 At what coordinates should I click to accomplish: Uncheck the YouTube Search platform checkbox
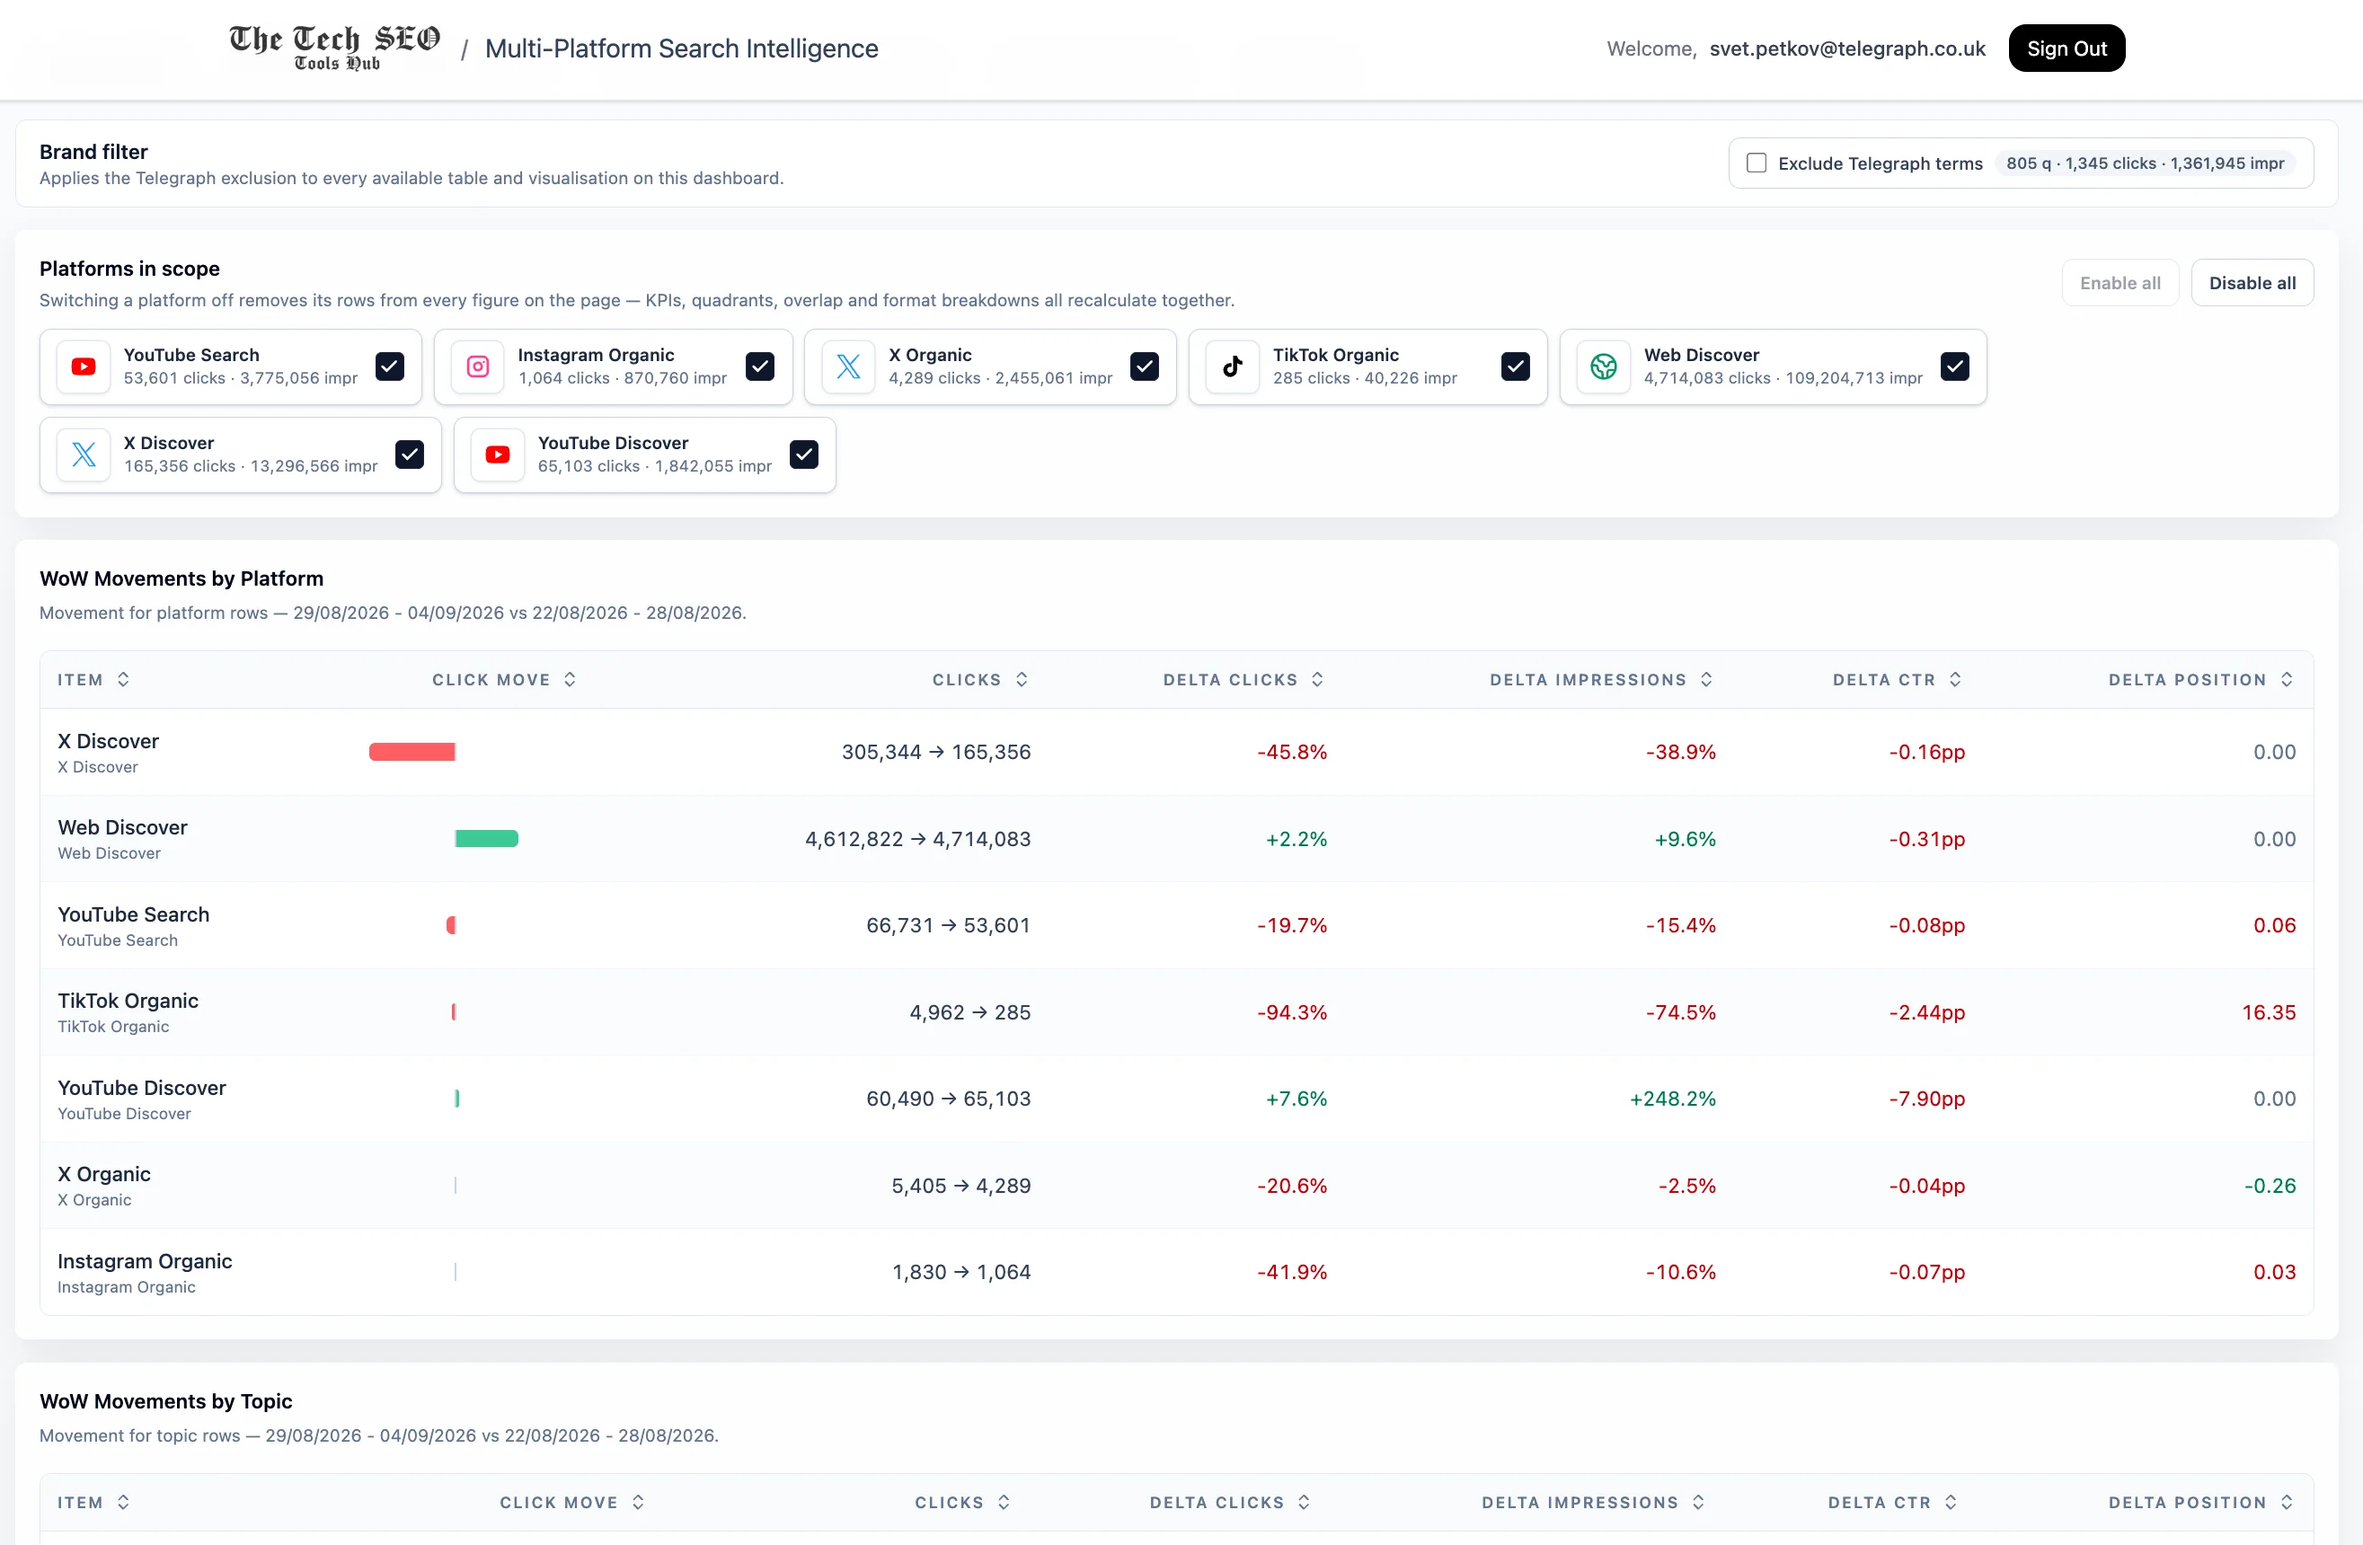pos(389,366)
